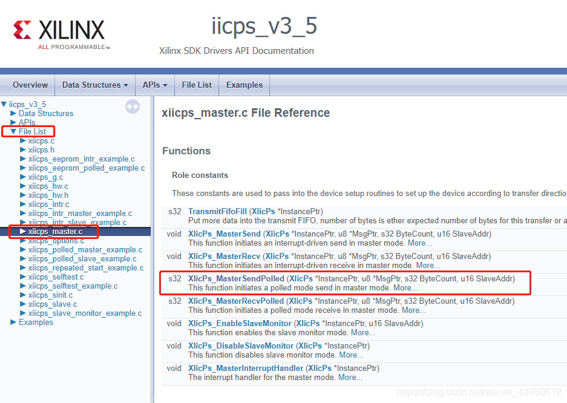Select iicps_v3_5 in the tree
The height and width of the screenshot is (403, 567).
pyautogui.click(x=27, y=105)
